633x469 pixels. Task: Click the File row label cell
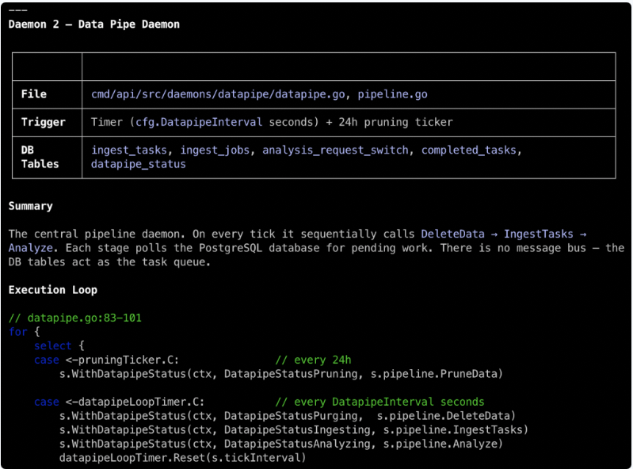click(34, 94)
